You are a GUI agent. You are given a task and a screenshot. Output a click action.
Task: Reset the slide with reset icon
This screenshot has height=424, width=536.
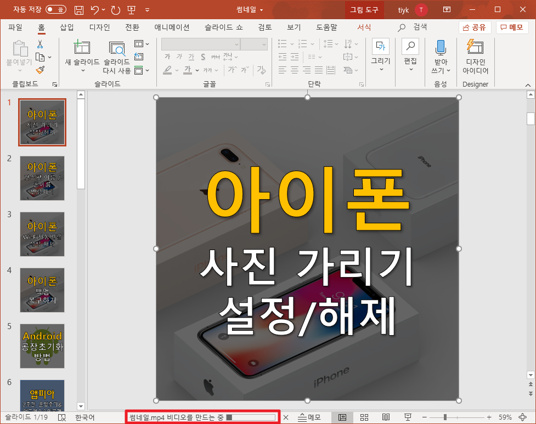pyautogui.click(x=139, y=56)
